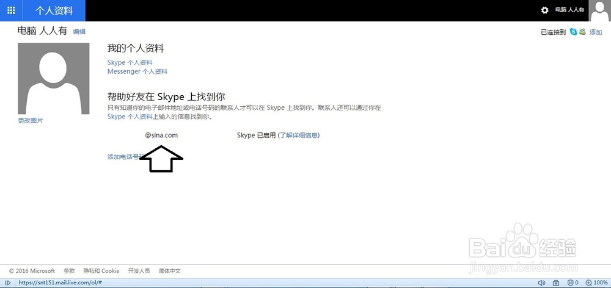Click the connected Skype icon
This screenshot has height=288, width=611.
573,32
